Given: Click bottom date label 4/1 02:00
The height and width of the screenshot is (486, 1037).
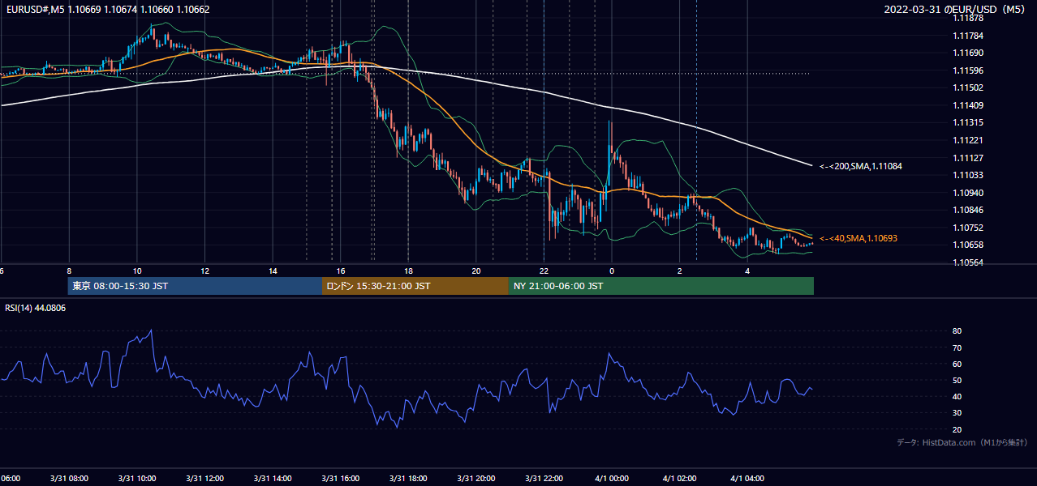Looking at the screenshot, I should pyautogui.click(x=679, y=479).
